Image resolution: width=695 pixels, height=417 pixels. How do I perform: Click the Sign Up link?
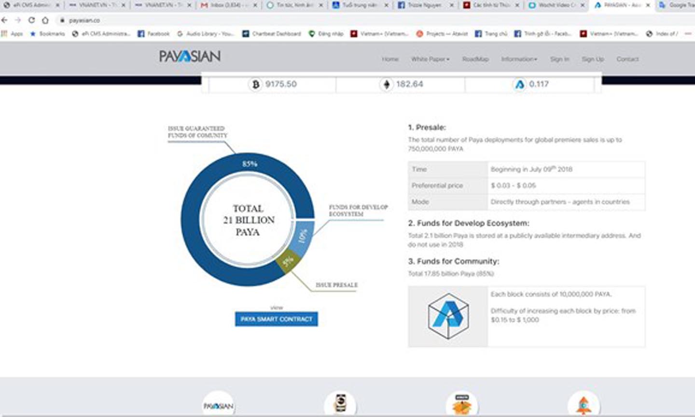593,59
